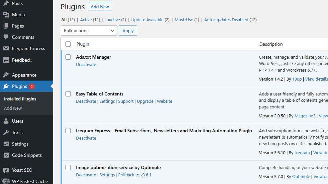Image resolution: width=328 pixels, height=184 pixels.
Task: Open the Users menu
Action: pos(18,121)
